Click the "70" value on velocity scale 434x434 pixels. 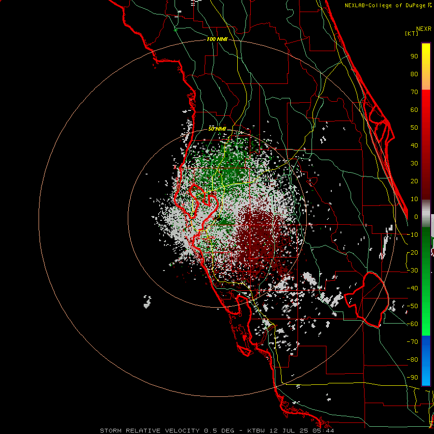coord(414,92)
